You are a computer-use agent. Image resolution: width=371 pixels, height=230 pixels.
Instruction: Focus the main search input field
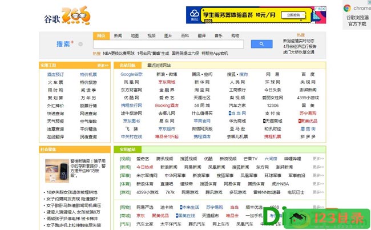tap(168, 44)
